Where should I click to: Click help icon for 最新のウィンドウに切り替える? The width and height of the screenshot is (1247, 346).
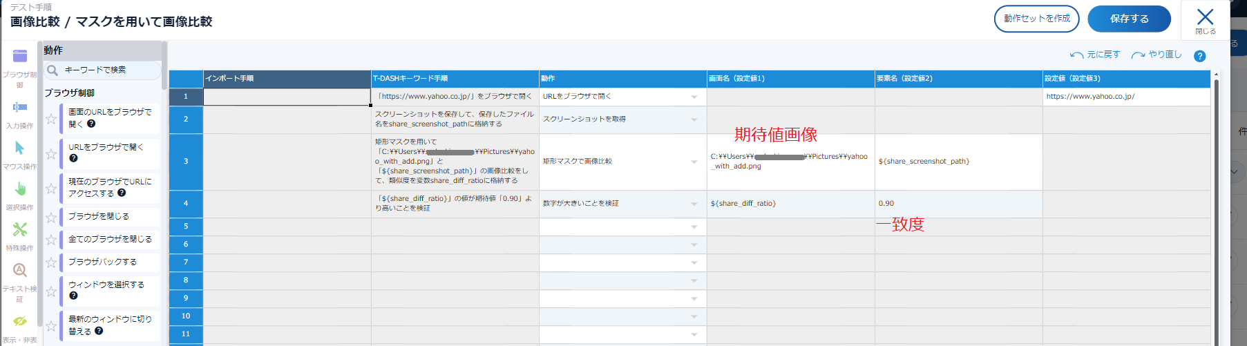[x=99, y=331]
